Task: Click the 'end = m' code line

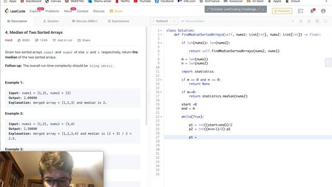Action: click(188, 109)
